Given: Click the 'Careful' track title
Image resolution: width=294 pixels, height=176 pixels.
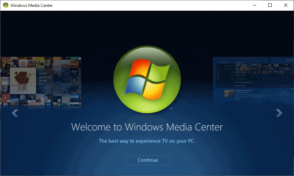Looking at the screenshot, I should 43,73.
